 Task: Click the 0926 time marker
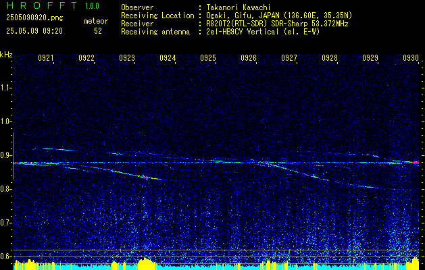click(249, 57)
